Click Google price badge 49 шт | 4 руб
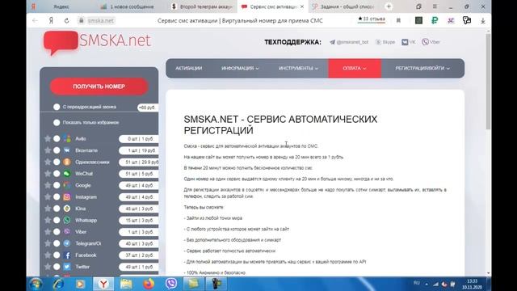 pyautogui.click(x=138, y=185)
